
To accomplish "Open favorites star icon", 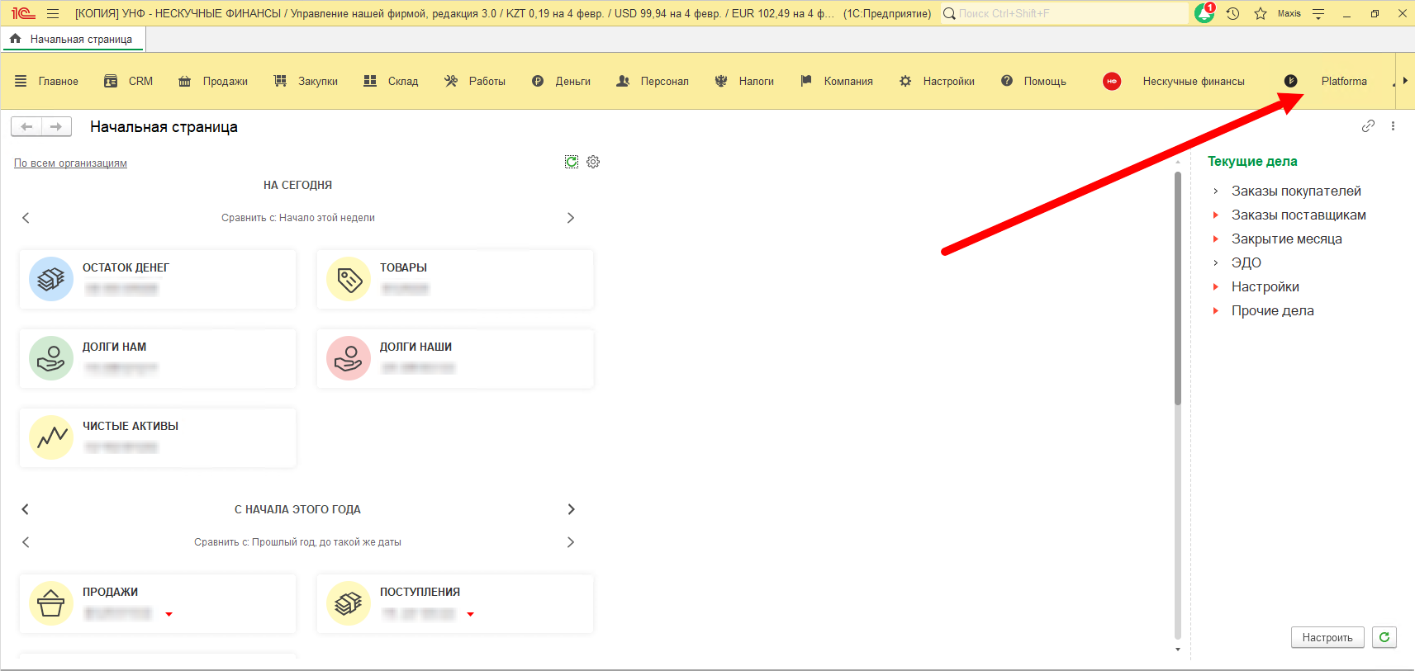I will coord(1260,14).
